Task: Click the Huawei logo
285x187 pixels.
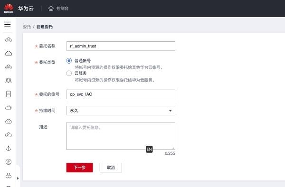Action: tap(9, 9)
